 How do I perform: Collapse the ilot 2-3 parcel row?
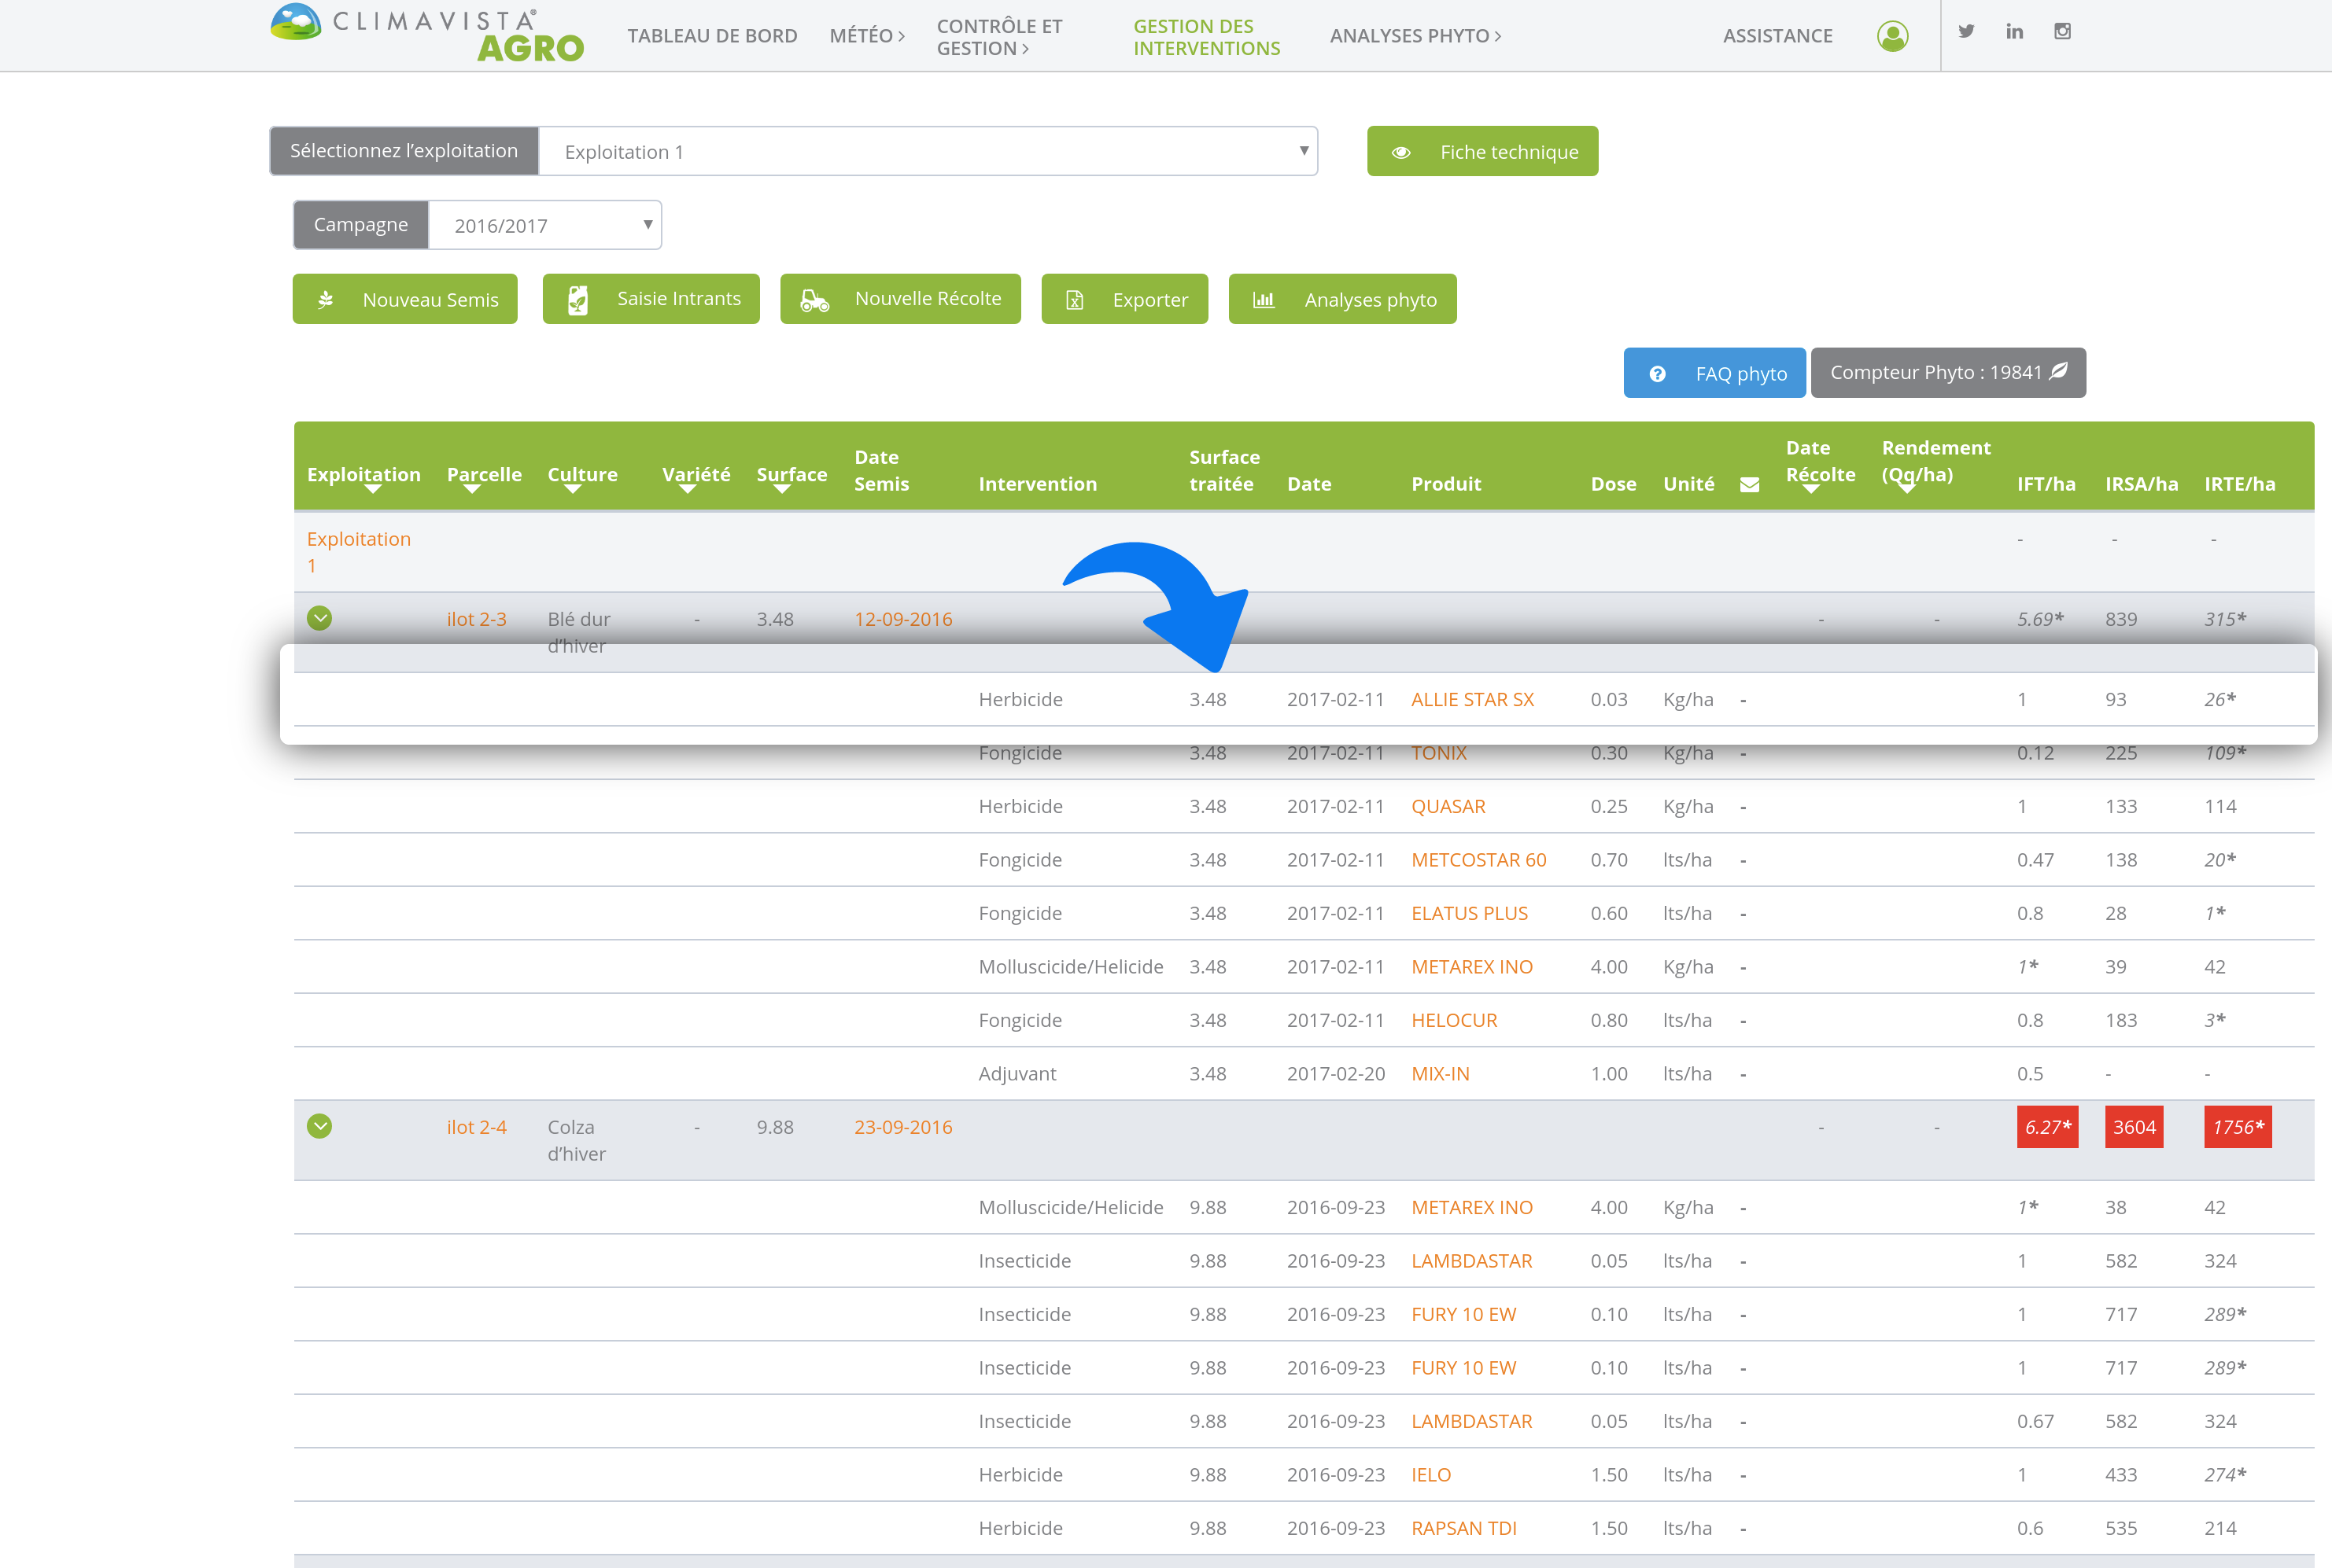click(x=319, y=618)
